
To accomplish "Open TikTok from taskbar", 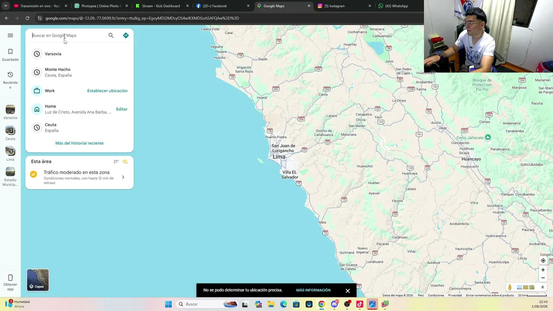I will [x=359, y=304].
